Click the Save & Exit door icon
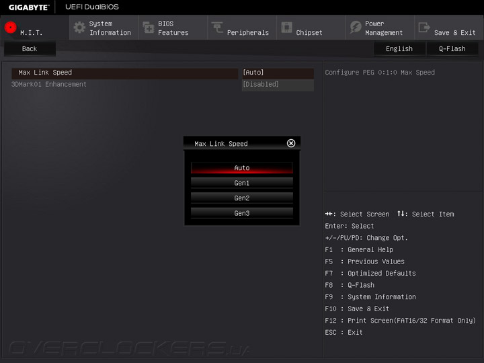Viewport: 484px width, 363px height. pyautogui.click(x=424, y=28)
